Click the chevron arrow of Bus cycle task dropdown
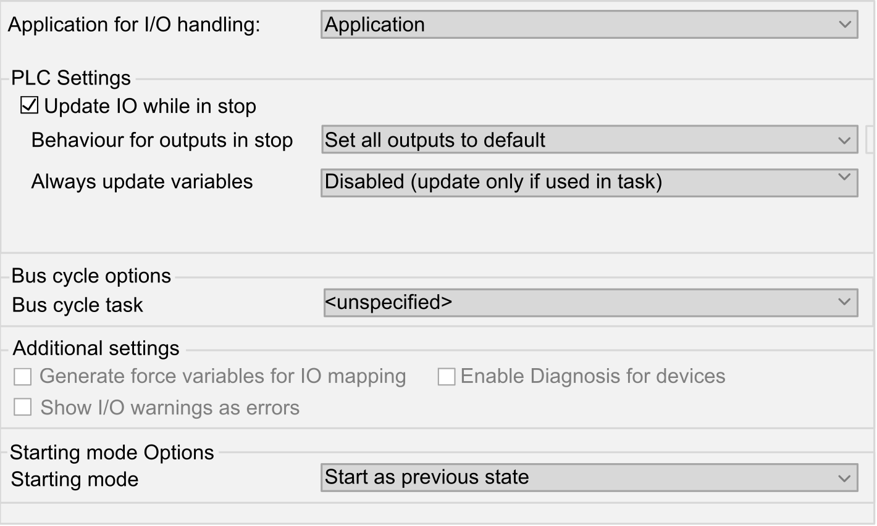The image size is (877, 526). click(844, 302)
